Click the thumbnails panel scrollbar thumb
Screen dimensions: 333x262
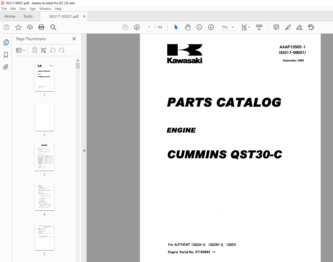[78, 66]
